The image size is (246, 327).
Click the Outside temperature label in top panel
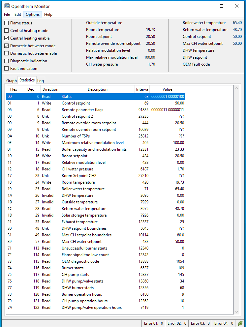(104, 23)
